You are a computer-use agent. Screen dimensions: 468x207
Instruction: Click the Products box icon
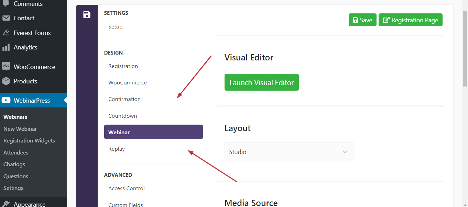coord(6,81)
